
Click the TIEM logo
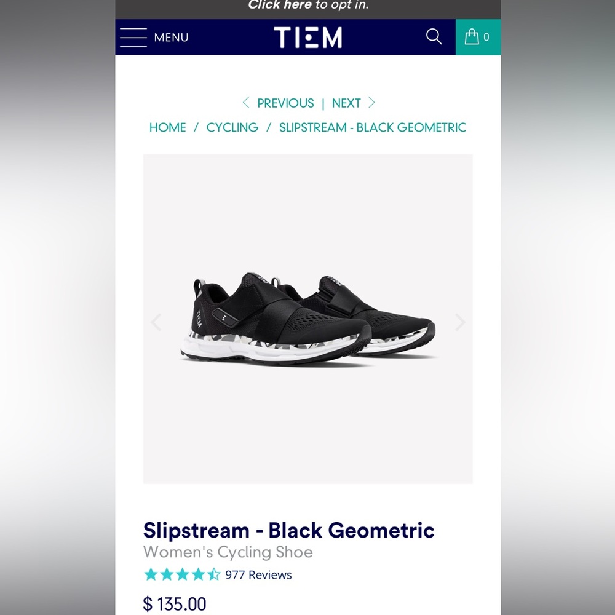307,37
